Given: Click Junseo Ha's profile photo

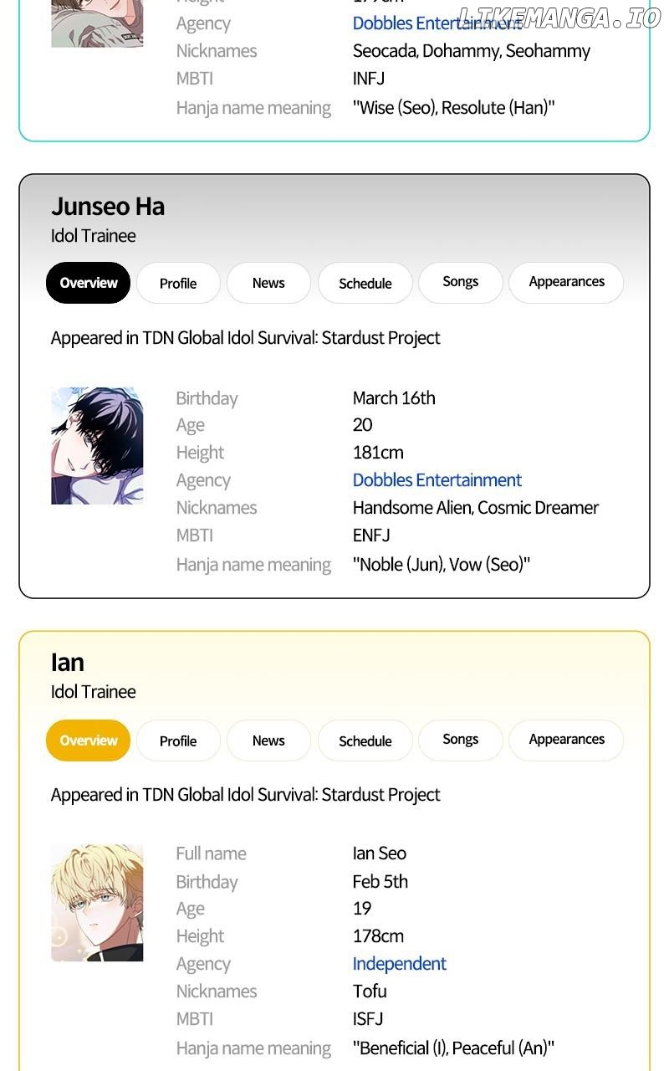Looking at the screenshot, I should pyautogui.click(x=97, y=445).
